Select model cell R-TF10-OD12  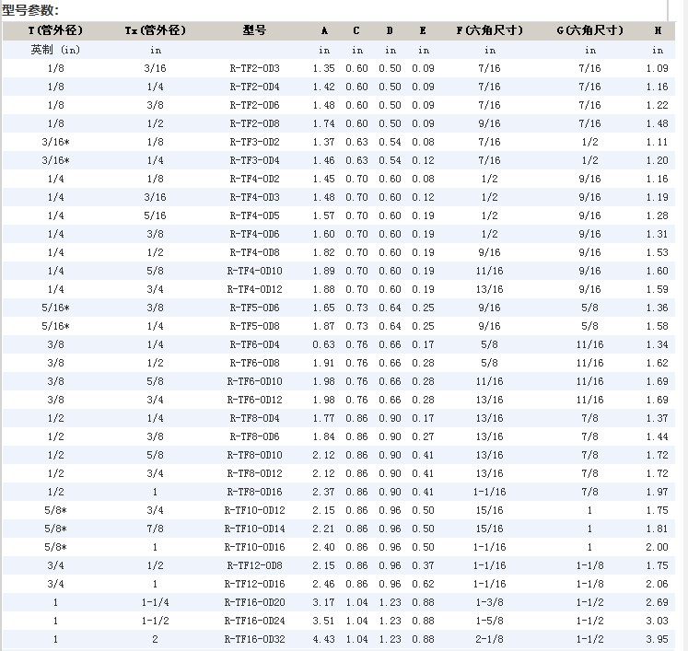point(254,511)
